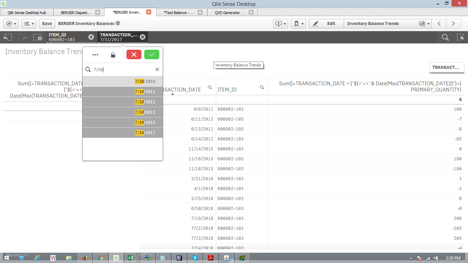Select the 7/30/2011 date value
This screenshot has width=468, height=263.
(x=123, y=92)
